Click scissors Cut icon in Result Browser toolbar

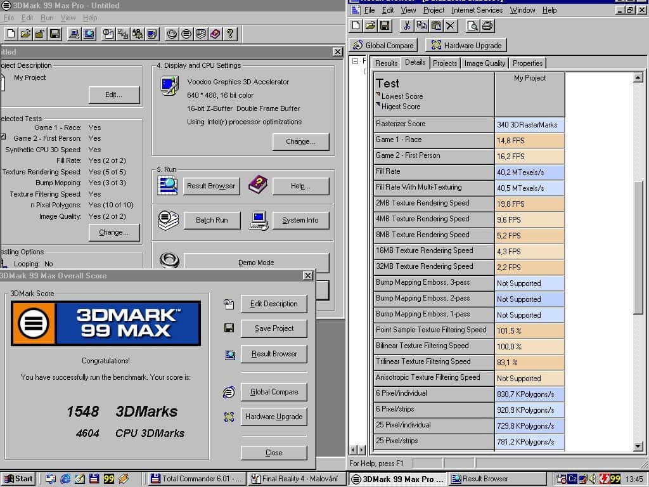[407, 25]
